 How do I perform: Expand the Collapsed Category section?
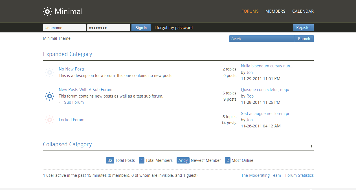pos(311,146)
